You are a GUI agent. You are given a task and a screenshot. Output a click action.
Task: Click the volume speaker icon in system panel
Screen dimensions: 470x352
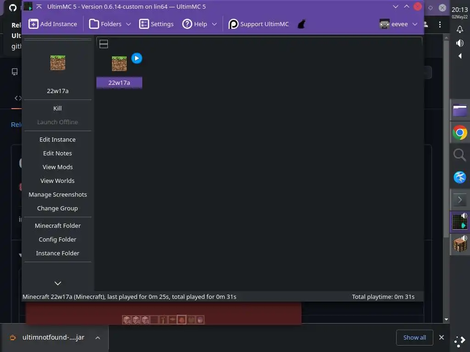click(460, 43)
